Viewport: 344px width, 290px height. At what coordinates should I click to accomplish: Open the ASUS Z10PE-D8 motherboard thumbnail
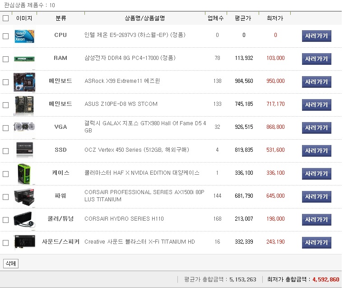pyautogui.click(x=24, y=105)
